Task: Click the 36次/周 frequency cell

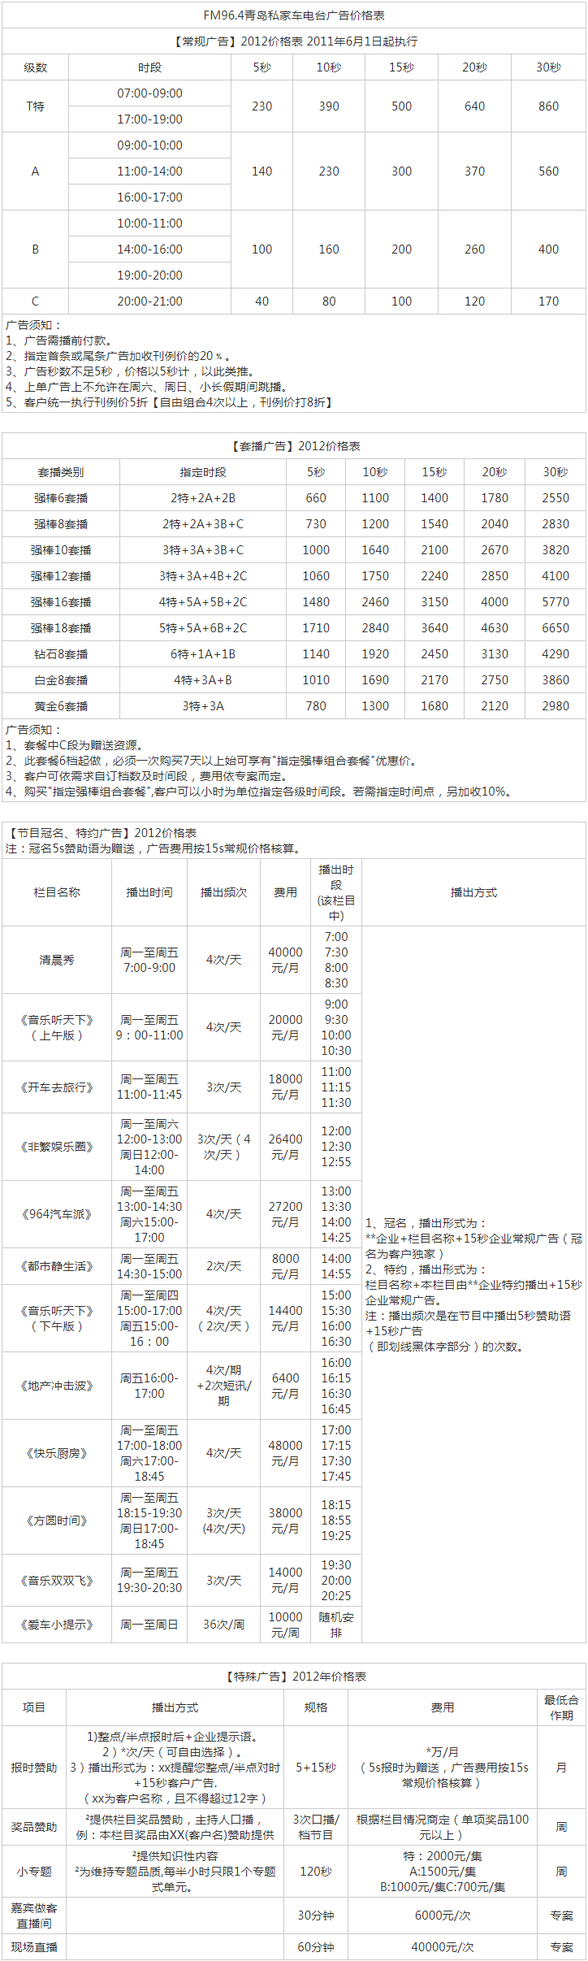Action: (x=223, y=1625)
